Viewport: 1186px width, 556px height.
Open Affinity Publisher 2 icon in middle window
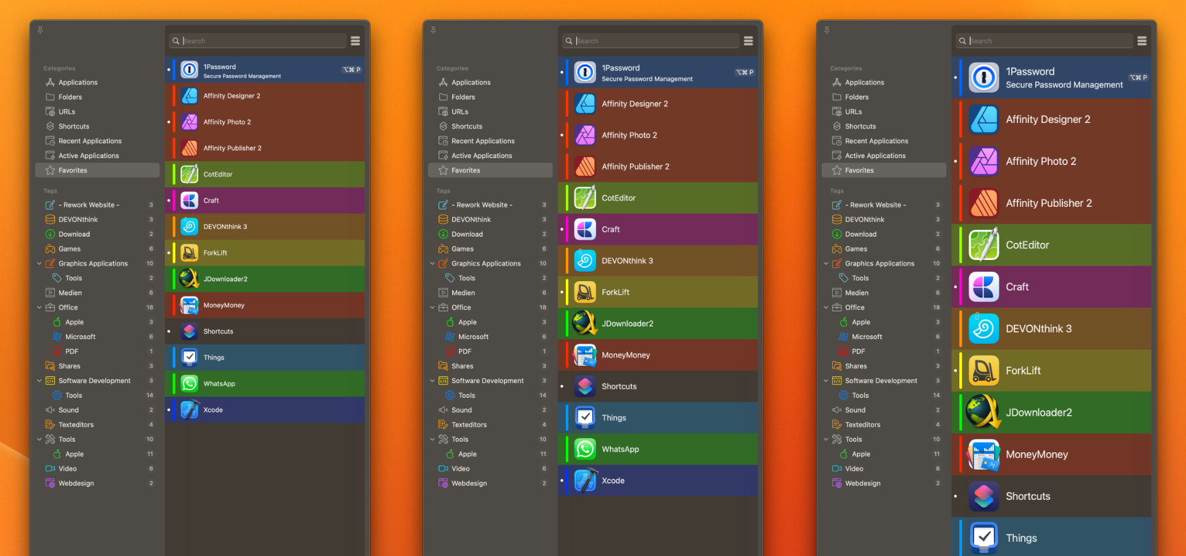click(x=585, y=166)
